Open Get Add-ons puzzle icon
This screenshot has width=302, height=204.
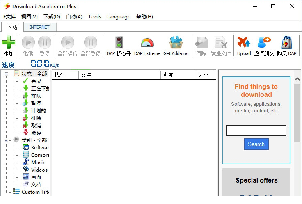(x=176, y=42)
